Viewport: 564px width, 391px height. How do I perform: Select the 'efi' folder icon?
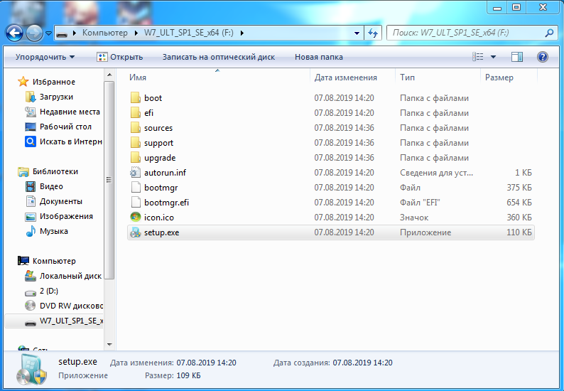[135, 113]
